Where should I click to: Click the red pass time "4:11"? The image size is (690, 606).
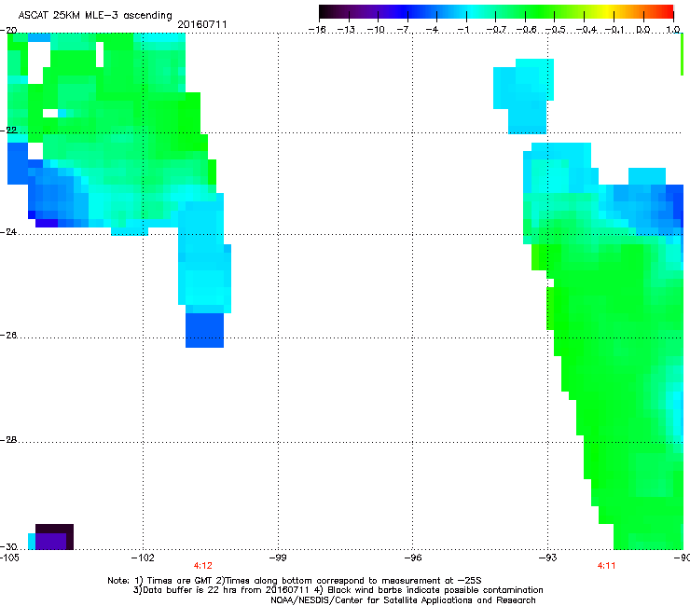click(x=606, y=566)
